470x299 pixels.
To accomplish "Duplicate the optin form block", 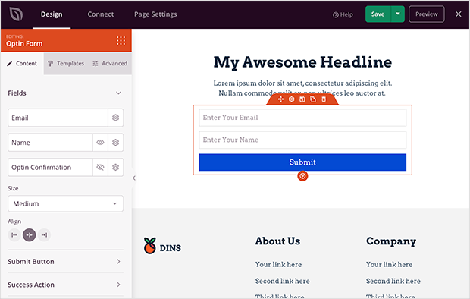I will tap(313, 99).
